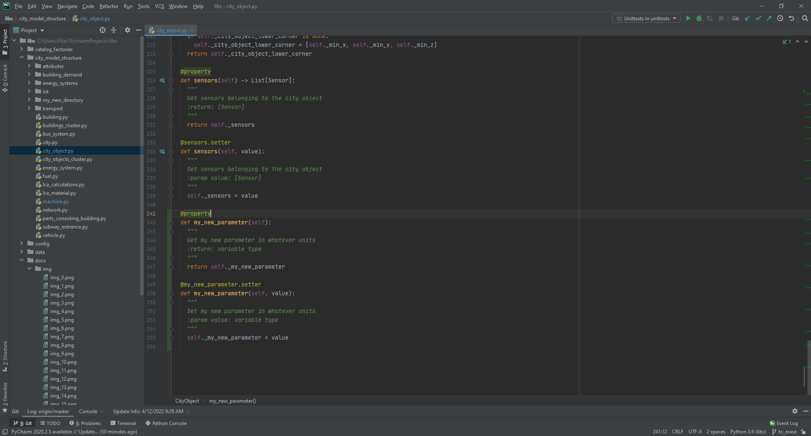Switch to the Console tab
The image size is (811, 436).
coord(88,411)
